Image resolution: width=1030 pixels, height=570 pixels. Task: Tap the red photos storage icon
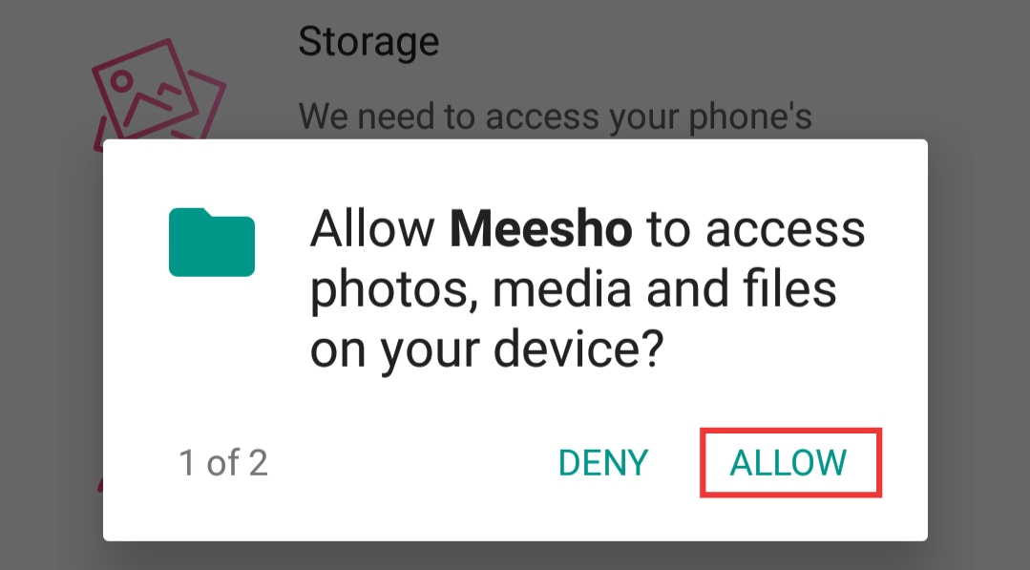[158, 94]
